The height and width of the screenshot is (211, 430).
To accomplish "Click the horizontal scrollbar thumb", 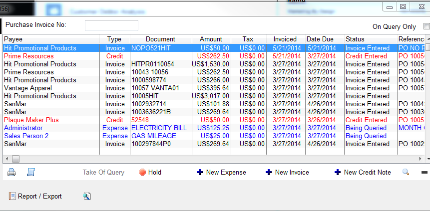I will click(15, 159).
